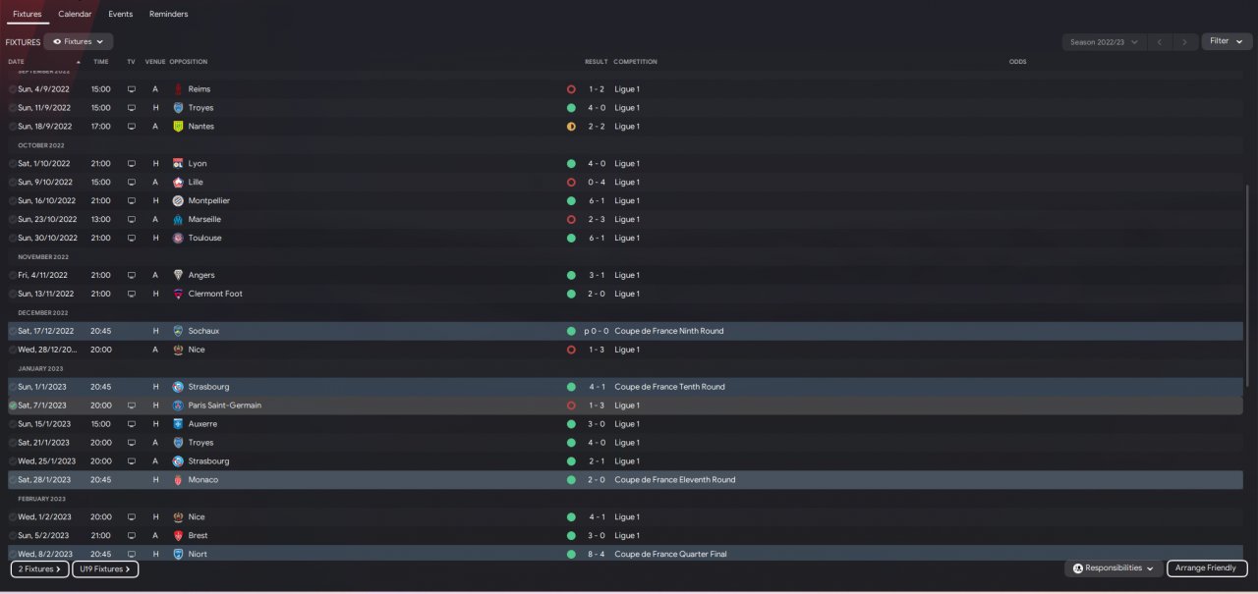
Task: Click the Paris Saint-Germain club badge
Action: click(x=178, y=405)
